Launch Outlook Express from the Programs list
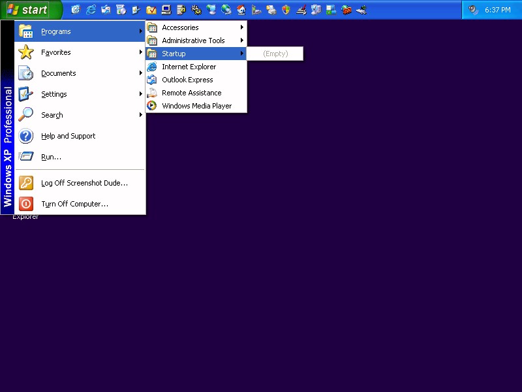Screen dimensions: 522x392 pos(187,80)
